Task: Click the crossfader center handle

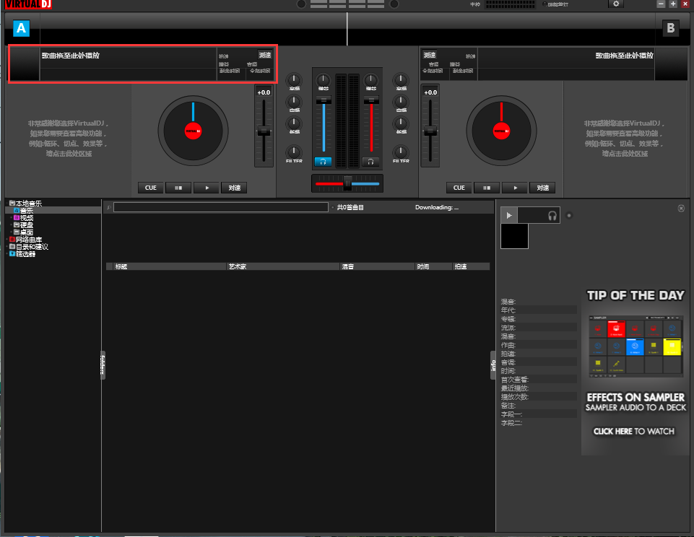Action: [x=347, y=183]
